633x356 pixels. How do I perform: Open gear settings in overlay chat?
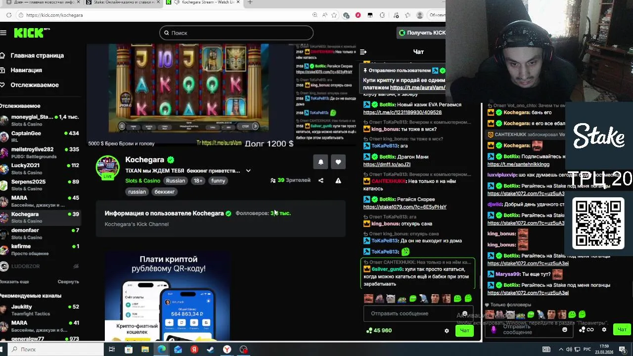[604, 330]
